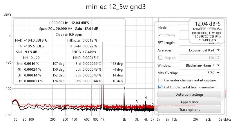Viewport: 232px width, 123px height.
Task: Click the 8th harmonic 0.000051 % value
Action: click(34, 81)
